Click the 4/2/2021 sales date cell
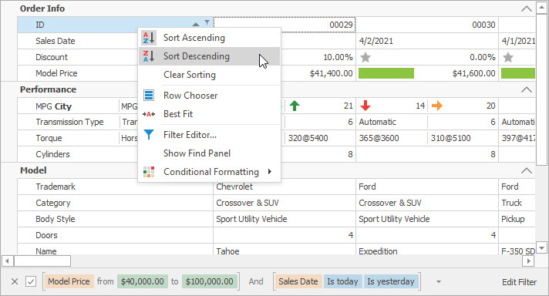This screenshot has width=549, height=296. click(x=427, y=41)
